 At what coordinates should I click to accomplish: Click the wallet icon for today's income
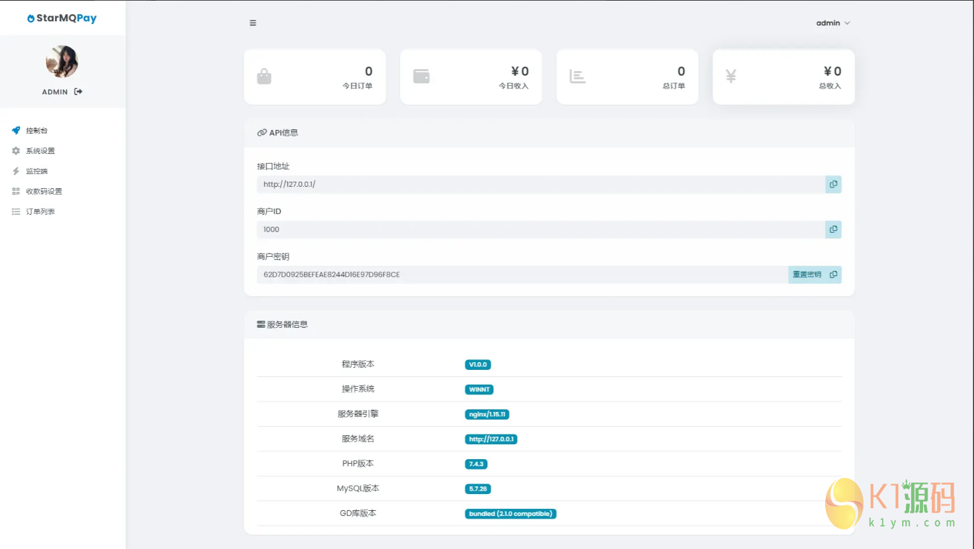click(x=421, y=76)
